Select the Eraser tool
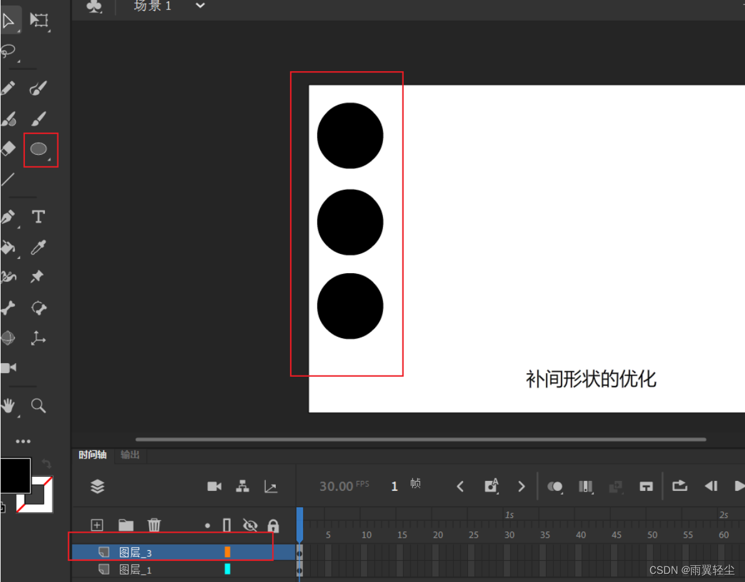The image size is (745, 582). 9,148
